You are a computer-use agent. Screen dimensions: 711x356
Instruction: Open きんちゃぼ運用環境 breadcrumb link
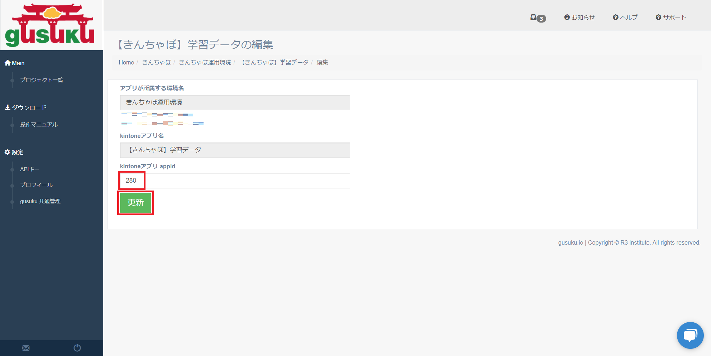click(205, 62)
